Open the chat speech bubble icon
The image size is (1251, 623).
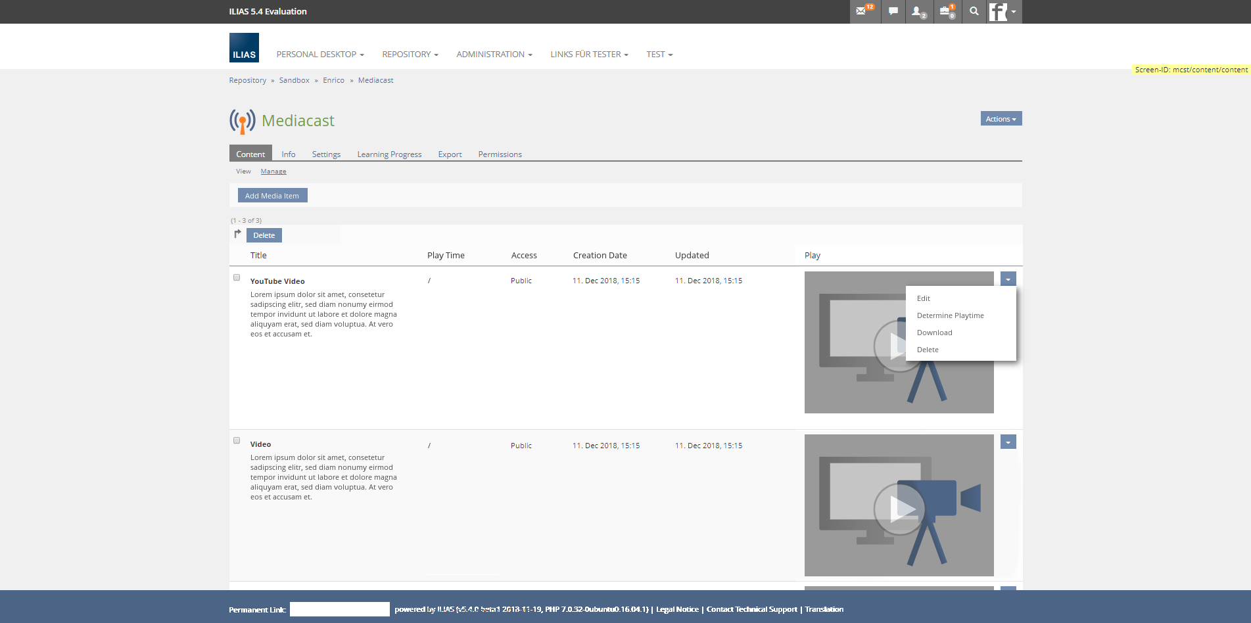click(893, 11)
